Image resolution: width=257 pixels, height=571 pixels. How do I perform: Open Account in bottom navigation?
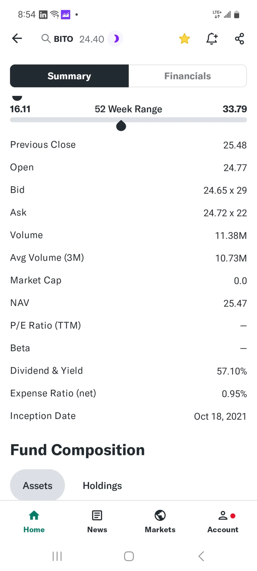tap(223, 521)
